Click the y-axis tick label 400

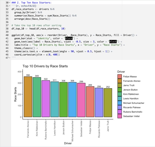20,72
